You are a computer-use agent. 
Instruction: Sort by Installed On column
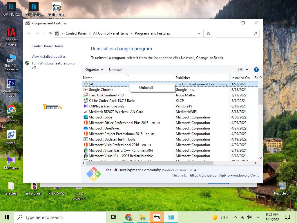[241, 78]
